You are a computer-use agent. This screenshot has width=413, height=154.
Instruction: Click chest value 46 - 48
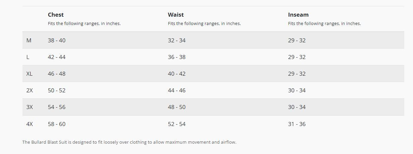(x=57, y=74)
